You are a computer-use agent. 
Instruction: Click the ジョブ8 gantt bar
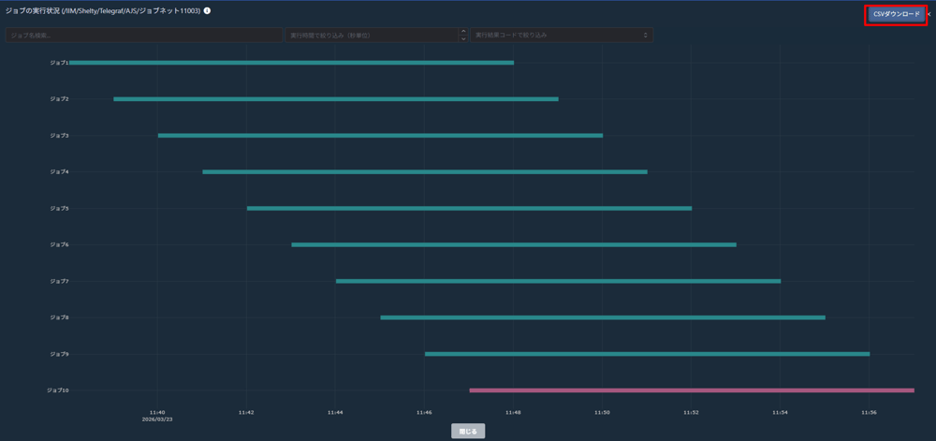603,317
